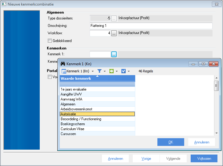Click the Volgende button
The height and width of the screenshot is (166, 223).
click(173, 159)
